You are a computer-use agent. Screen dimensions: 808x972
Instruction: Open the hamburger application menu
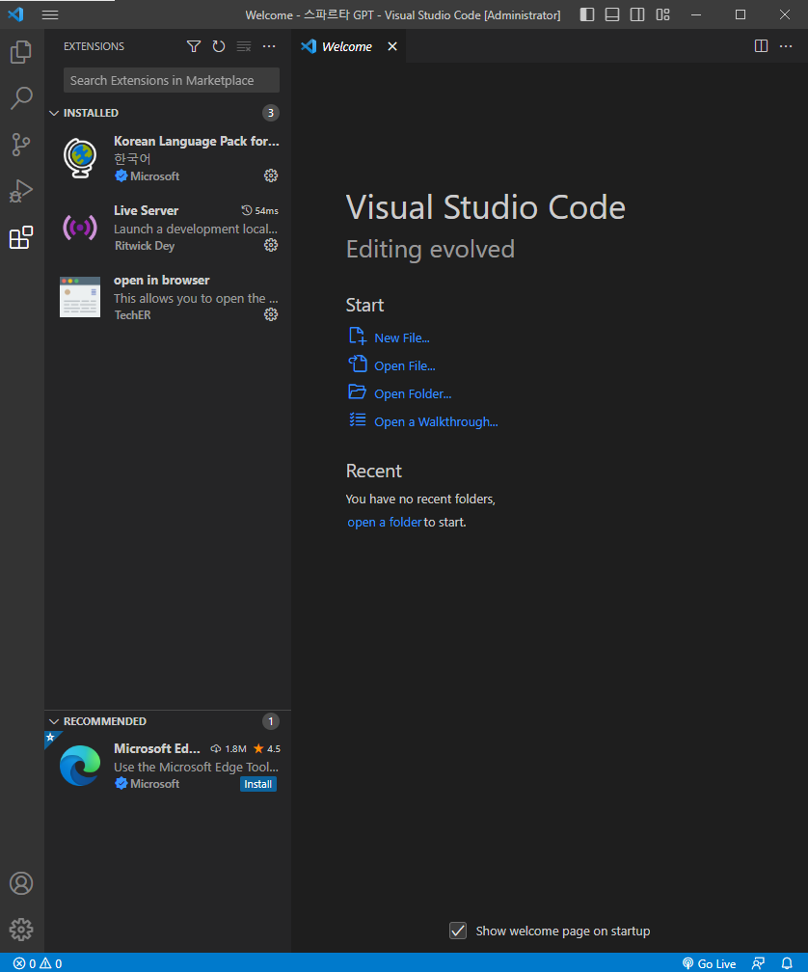click(x=50, y=14)
